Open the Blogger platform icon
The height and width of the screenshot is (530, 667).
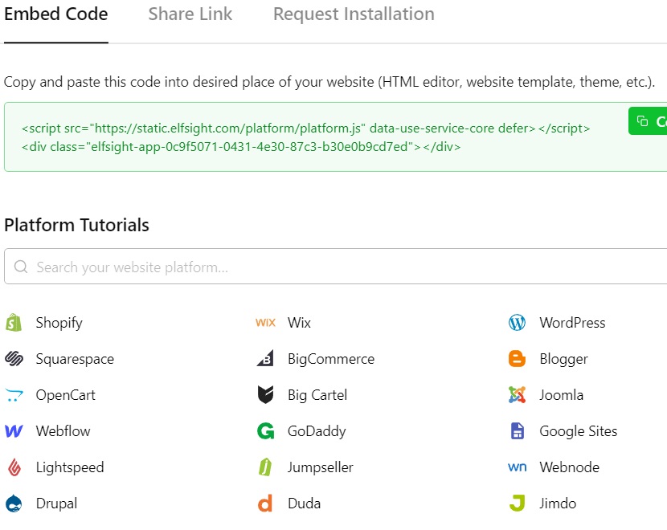(517, 358)
